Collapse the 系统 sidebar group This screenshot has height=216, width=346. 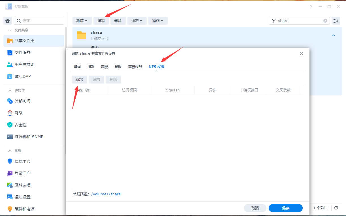[x=10, y=151]
